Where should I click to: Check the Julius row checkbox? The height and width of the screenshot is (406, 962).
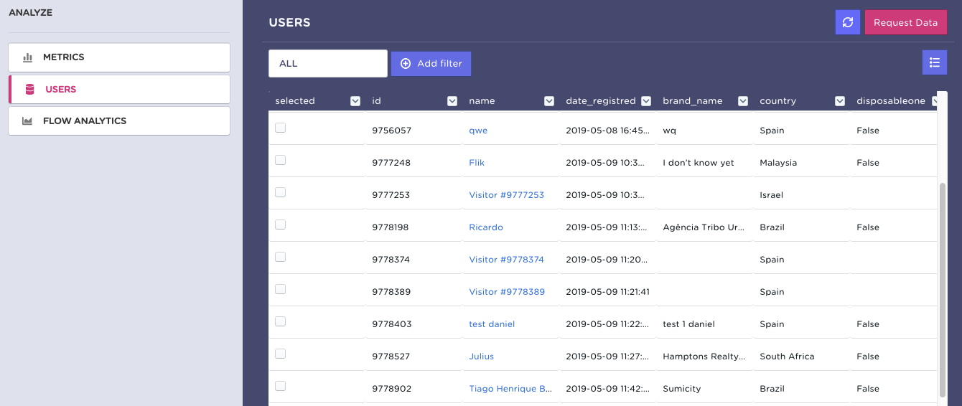[x=280, y=354]
